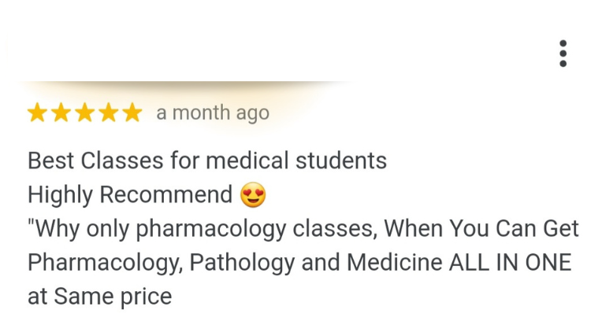Click the word "for" in the first line
Image resolution: width=591 pixels, height=332 pixels.
[185, 160]
